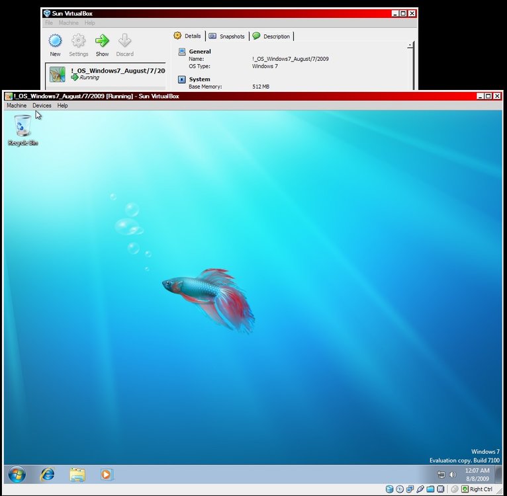The width and height of the screenshot is (507, 496).
Task: Click the CD/DVD drive status icon
Action: pyautogui.click(x=400, y=489)
